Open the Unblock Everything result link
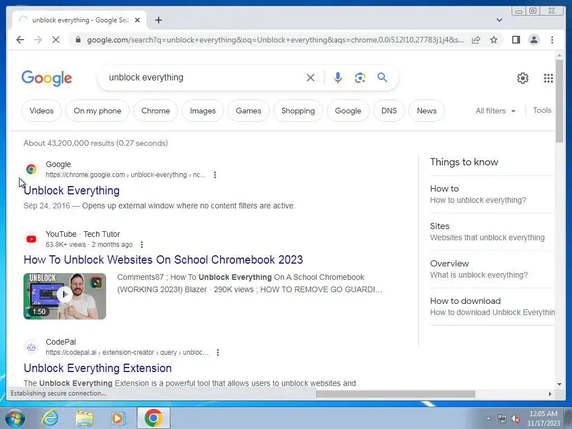The image size is (572, 429). (72, 190)
